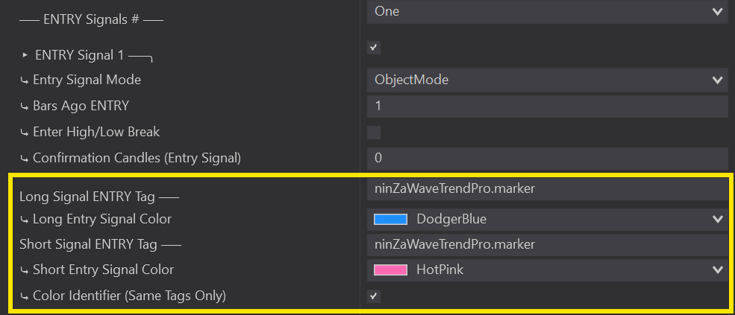Toggle Color Identifier (Same Tags Only) checkbox
The height and width of the screenshot is (315, 735).
(x=374, y=296)
